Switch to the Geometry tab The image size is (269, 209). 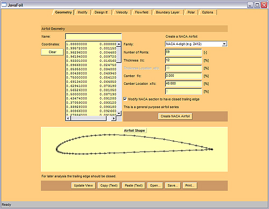[63, 12]
